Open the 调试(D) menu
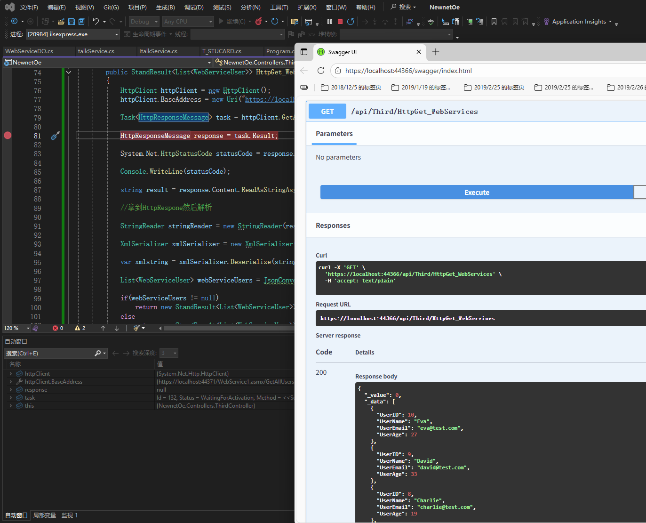646x523 pixels. coord(194,7)
